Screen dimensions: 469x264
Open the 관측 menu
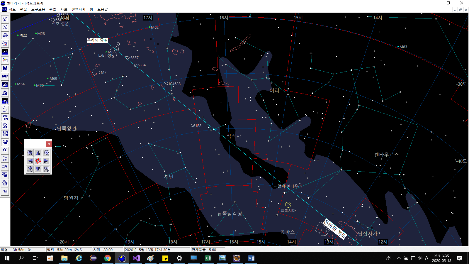click(x=53, y=9)
